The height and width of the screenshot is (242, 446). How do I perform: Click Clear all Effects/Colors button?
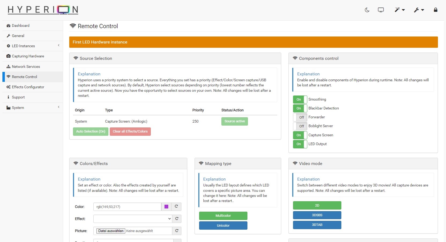(x=130, y=131)
